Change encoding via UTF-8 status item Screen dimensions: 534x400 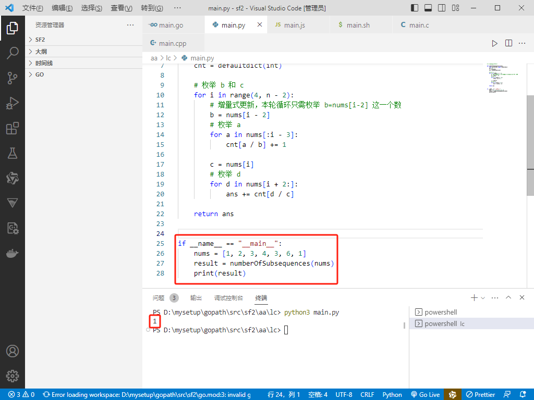click(x=344, y=395)
